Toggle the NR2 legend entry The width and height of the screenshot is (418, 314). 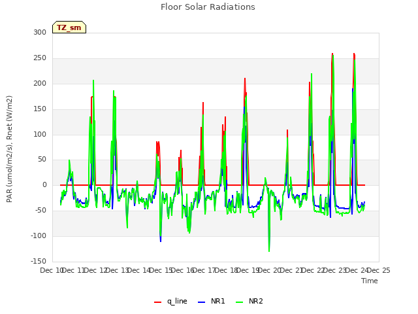(x=249, y=301)
